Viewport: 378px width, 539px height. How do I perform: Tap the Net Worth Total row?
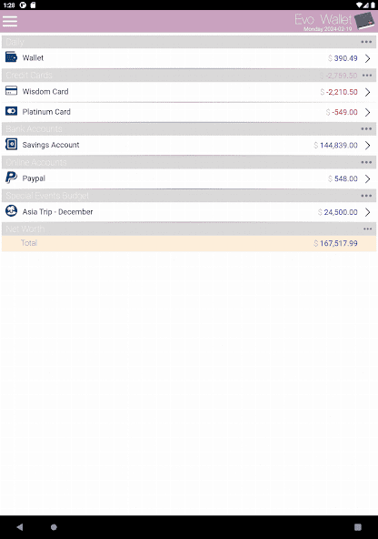click(x=189, y=243)
